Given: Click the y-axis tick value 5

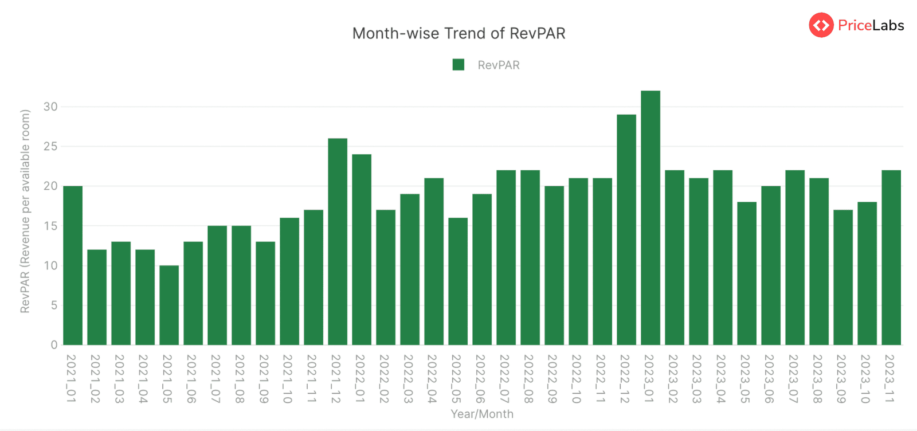Looking at the screenshot, I should pos(54,305).
